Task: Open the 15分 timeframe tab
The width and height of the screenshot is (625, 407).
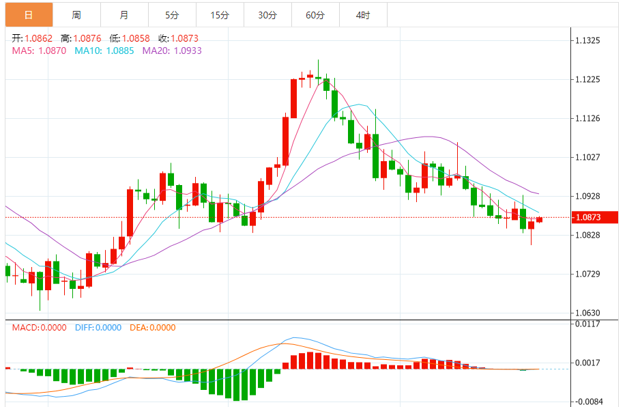Action: (220, 15)
